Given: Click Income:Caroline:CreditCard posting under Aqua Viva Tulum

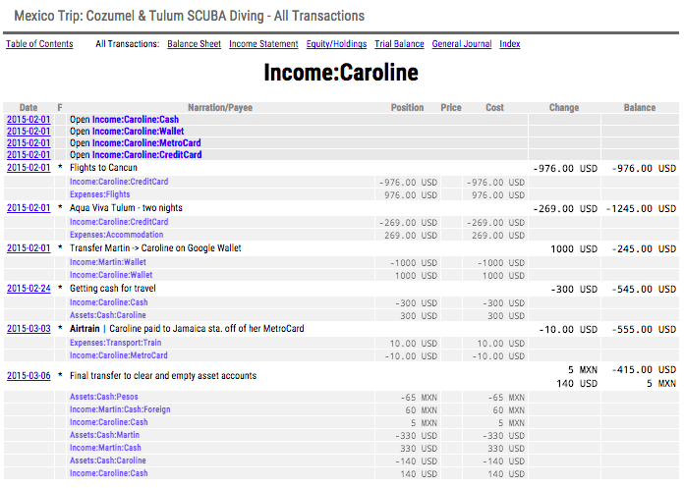Looking at the screenshot, I should click(x=119, y=222).
